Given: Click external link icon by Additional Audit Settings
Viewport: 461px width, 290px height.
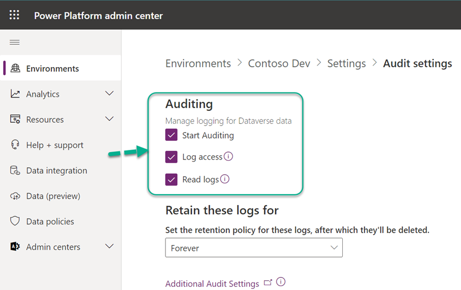Looking at the screenshot, I should coord(268,282).
